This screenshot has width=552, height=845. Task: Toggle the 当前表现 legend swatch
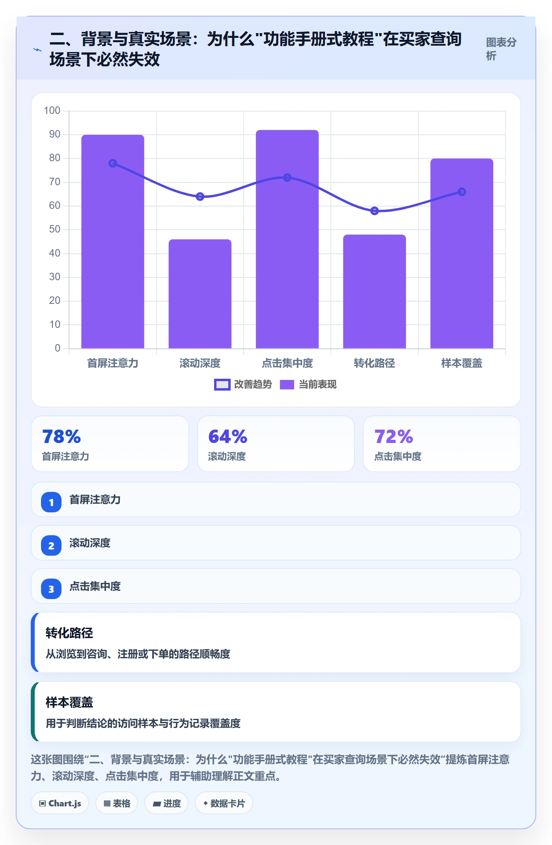tap(287, 385)
